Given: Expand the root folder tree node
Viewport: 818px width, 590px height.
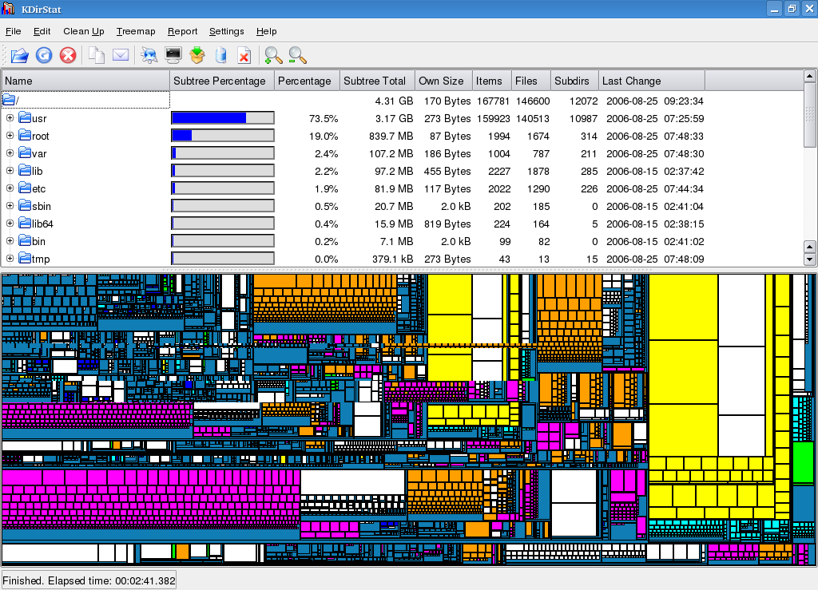Looking at the screenshot, I should point(10,136).
